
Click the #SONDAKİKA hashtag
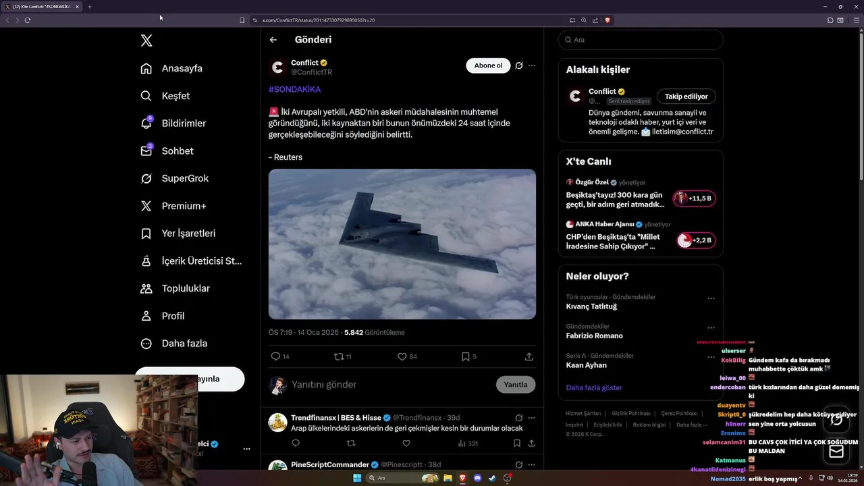pyautogui.click(x=294, y=89)
